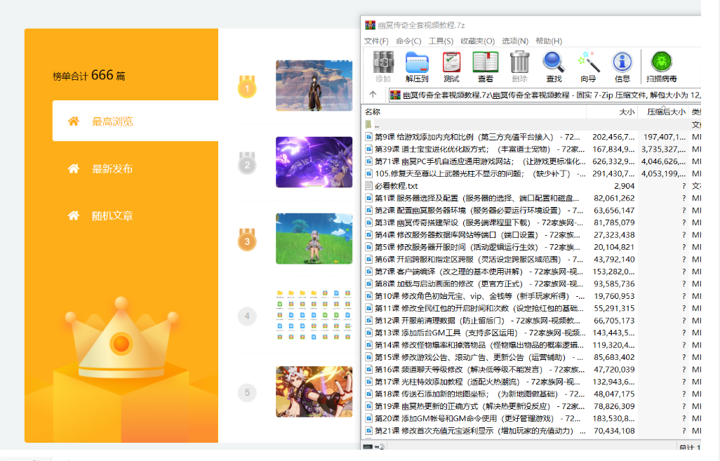Open the 查看 (View) toolbar icon

click(485, 66)
